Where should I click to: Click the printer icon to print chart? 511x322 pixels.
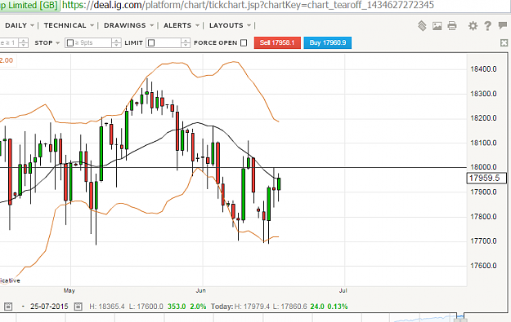pos(452,25)
